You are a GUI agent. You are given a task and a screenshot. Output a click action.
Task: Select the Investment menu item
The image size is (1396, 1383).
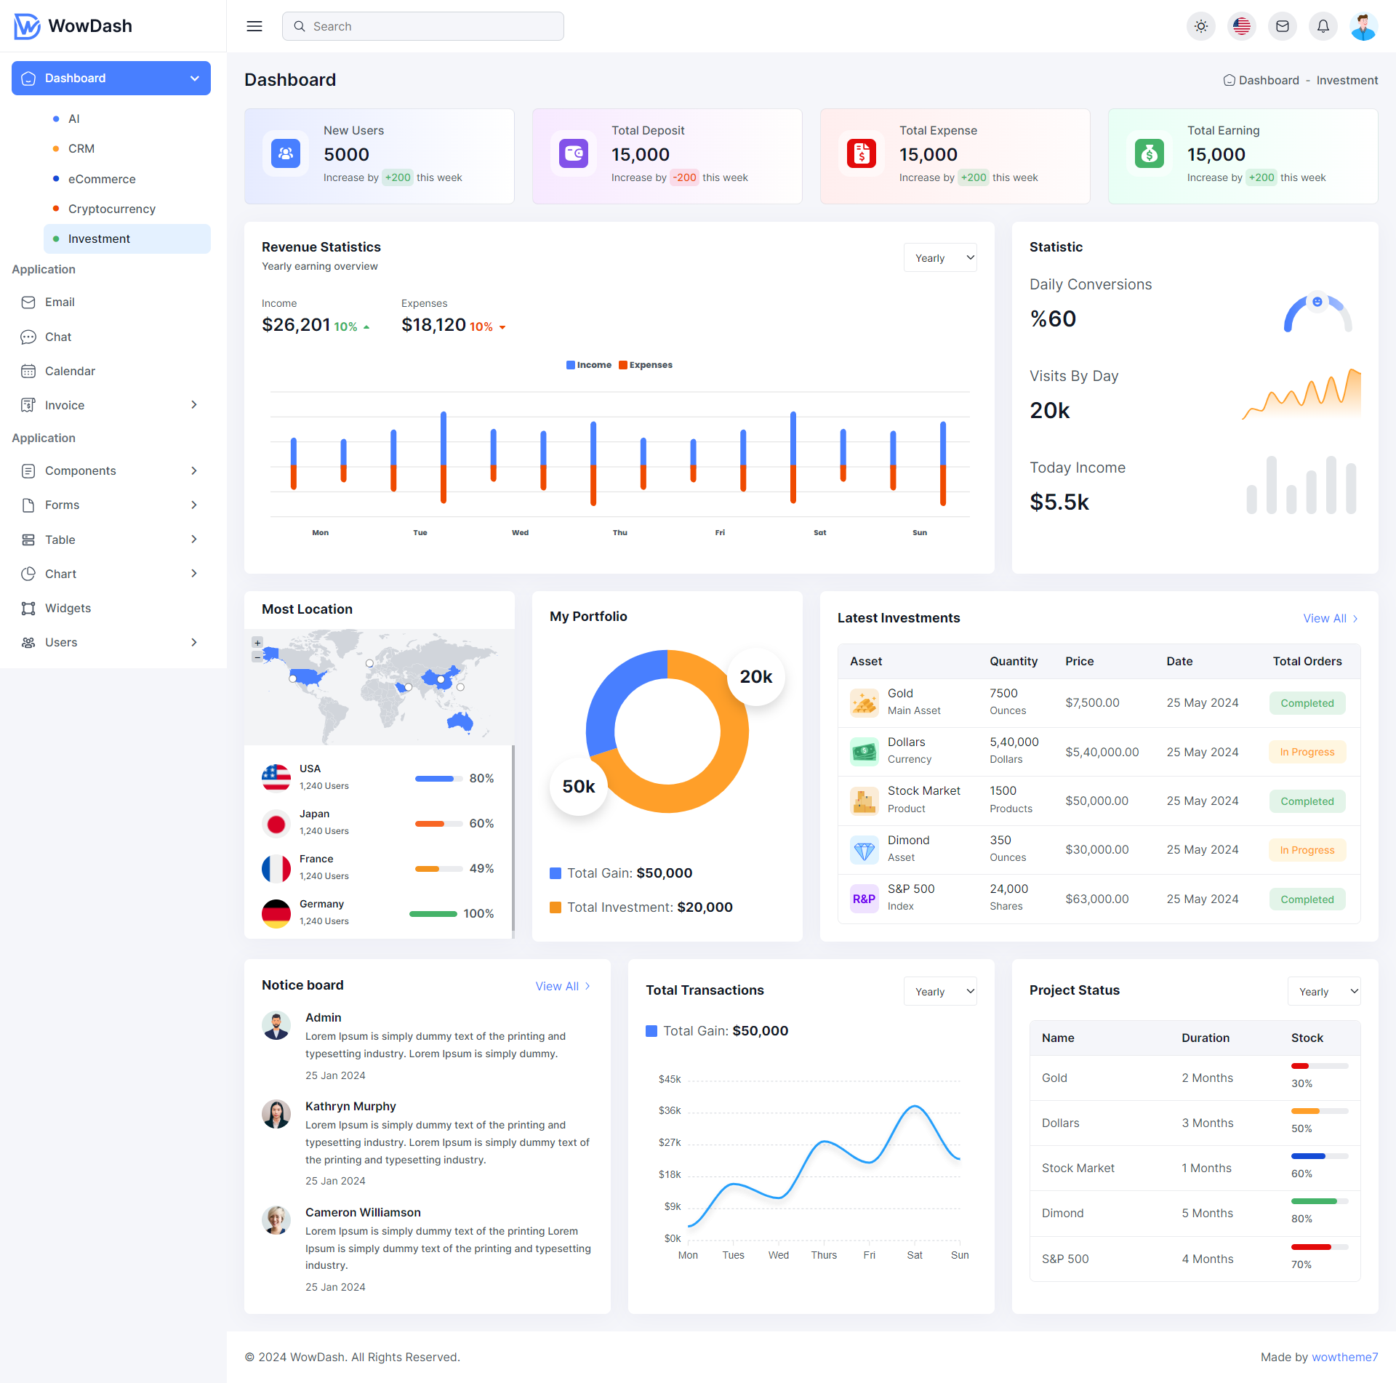coord(99,238)
